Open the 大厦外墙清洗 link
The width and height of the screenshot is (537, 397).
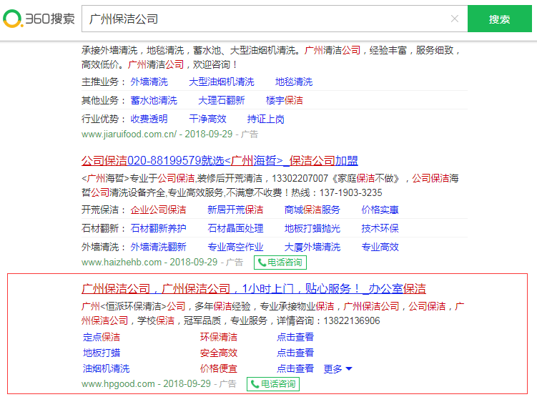(312, 247)
